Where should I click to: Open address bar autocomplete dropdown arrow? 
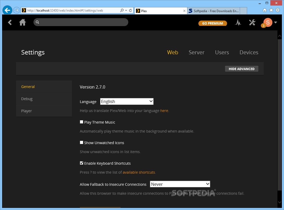coord(126,11)
